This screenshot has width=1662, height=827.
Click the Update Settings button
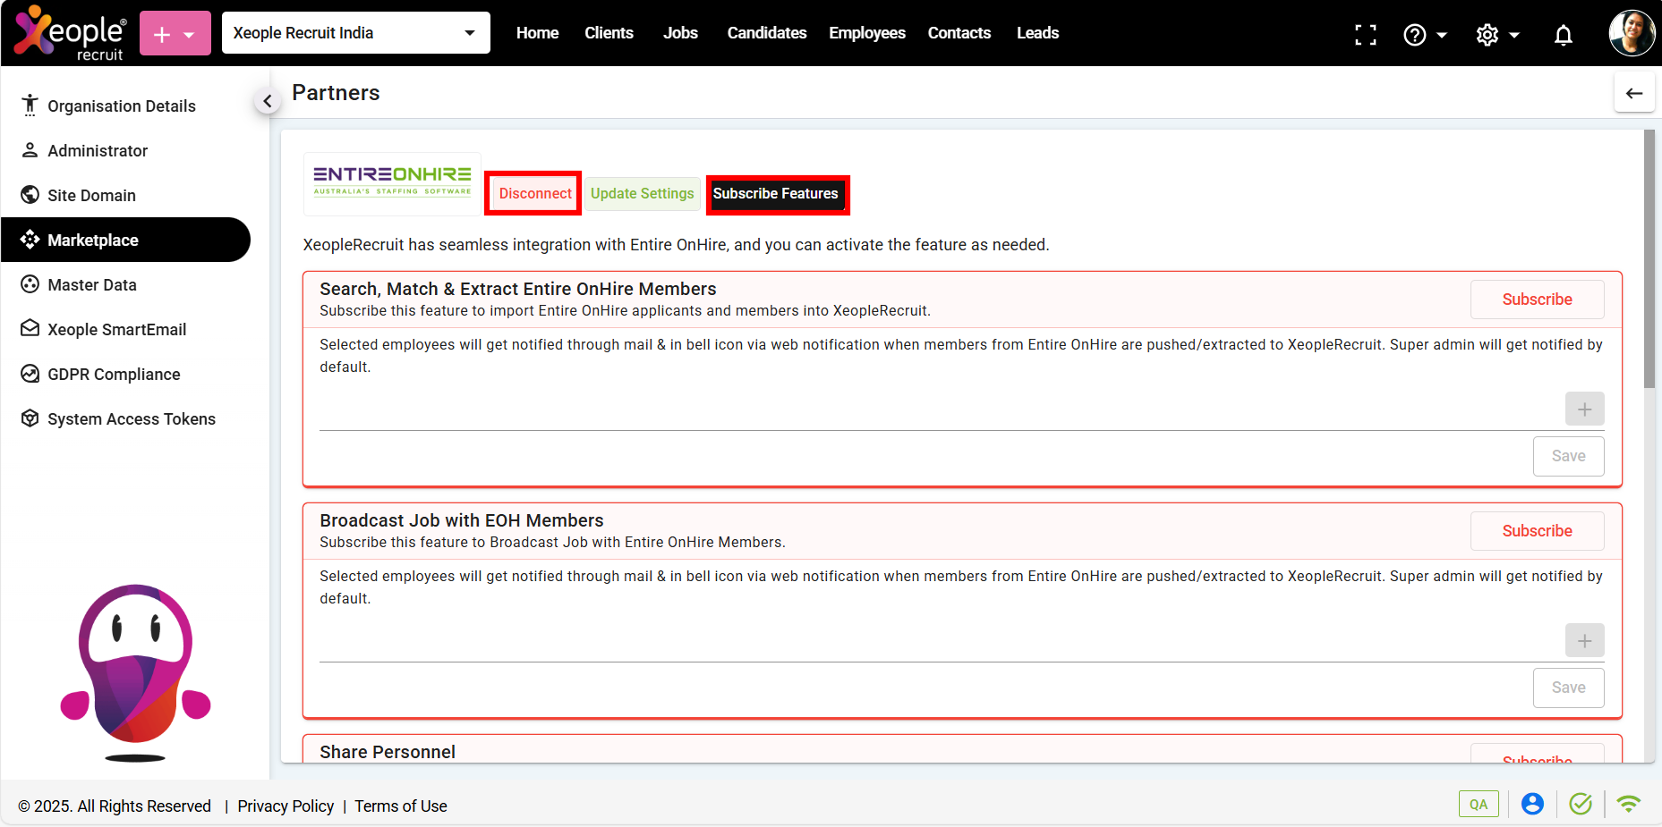click(x=642, y=193)
